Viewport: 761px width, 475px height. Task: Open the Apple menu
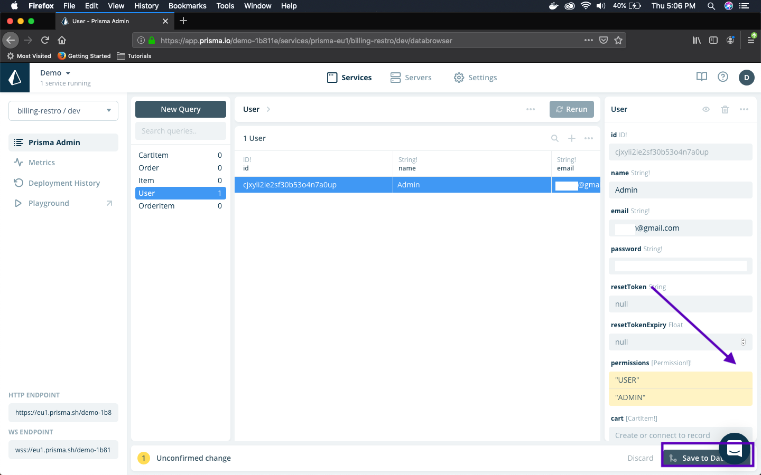click(14, 6)
